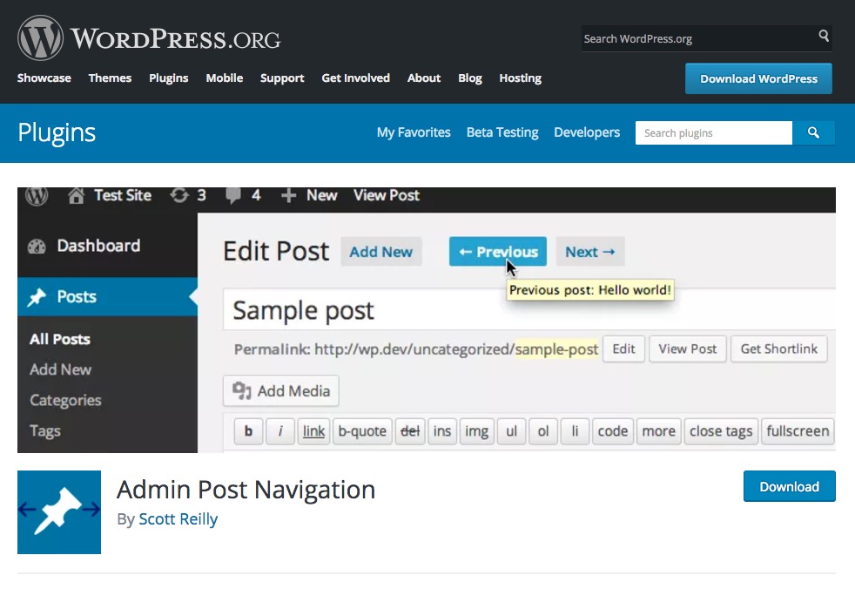Click the comments bubble icon showing 4
Viewport: 855px width, 589px height.
pos(233,195)
